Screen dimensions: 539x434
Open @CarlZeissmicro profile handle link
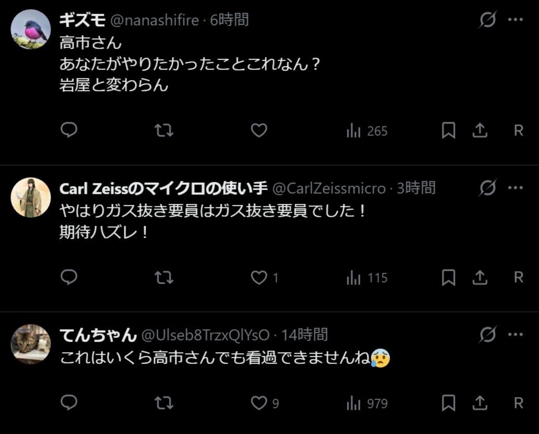329,189
